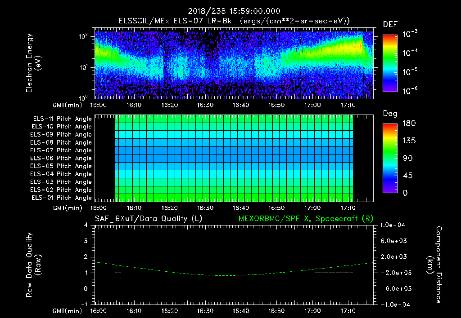Click the 180 degree scale value
The width and height of the screenshot is (461, 318).
[x=409, y=123]
